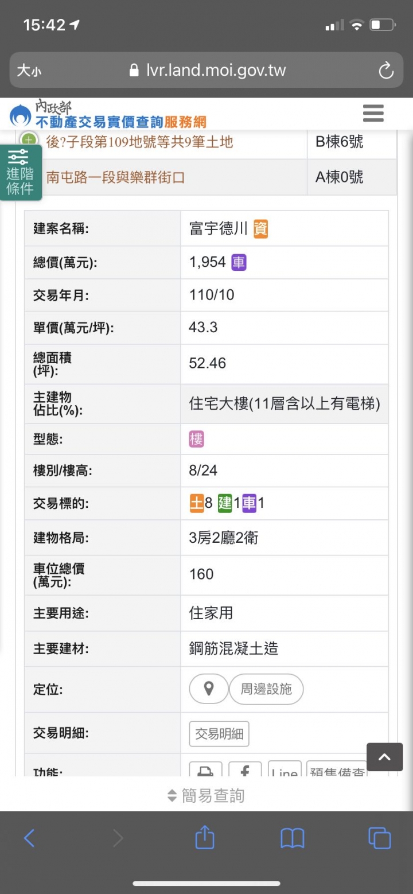
Task: Expand the green plus row icon
Action: (x=29, y=139)
